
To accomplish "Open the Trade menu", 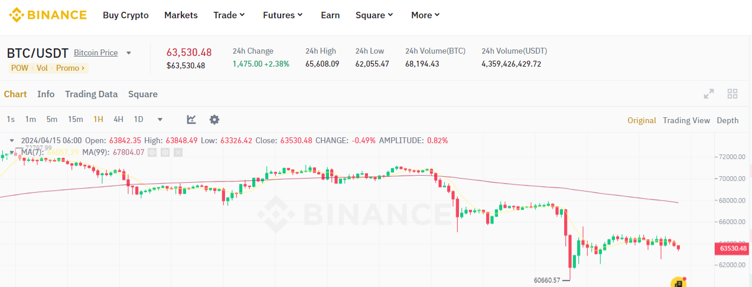I will [x=229, y=15].
